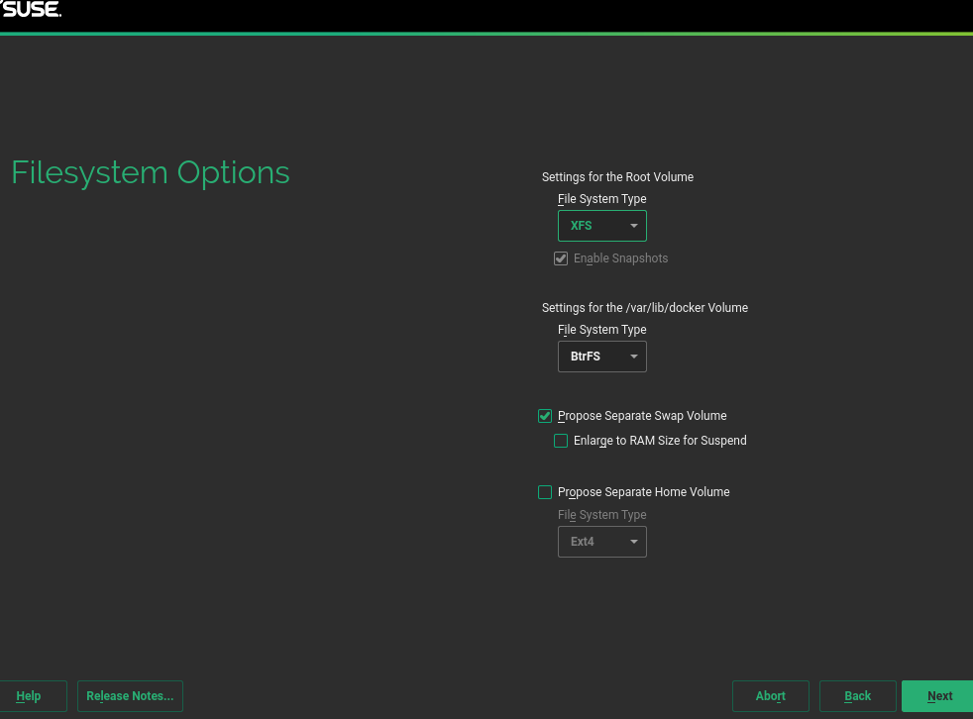Click the Filesystem Options heading

click(x=151, y=172)
